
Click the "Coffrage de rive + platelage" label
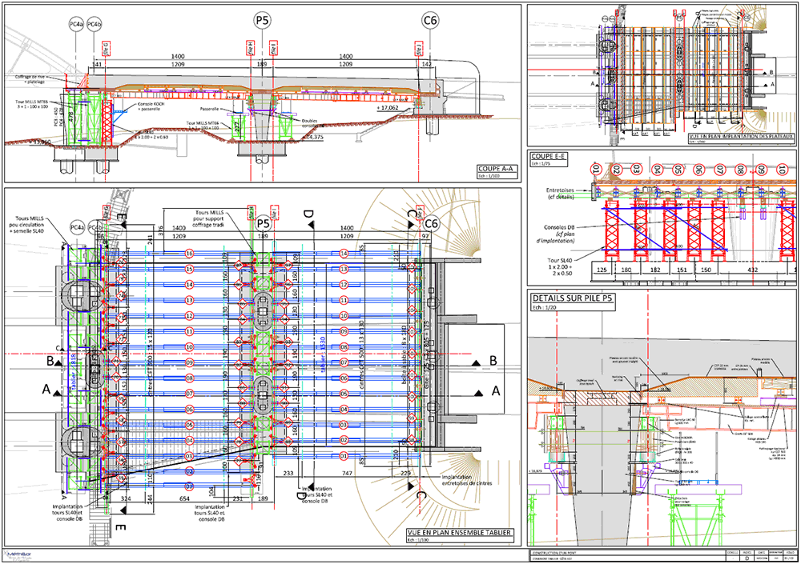[x=30, y=78]
